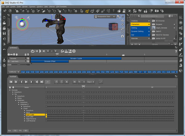Toggle lock icon on Genesis track
185x136 pixels.
[25, 58]
